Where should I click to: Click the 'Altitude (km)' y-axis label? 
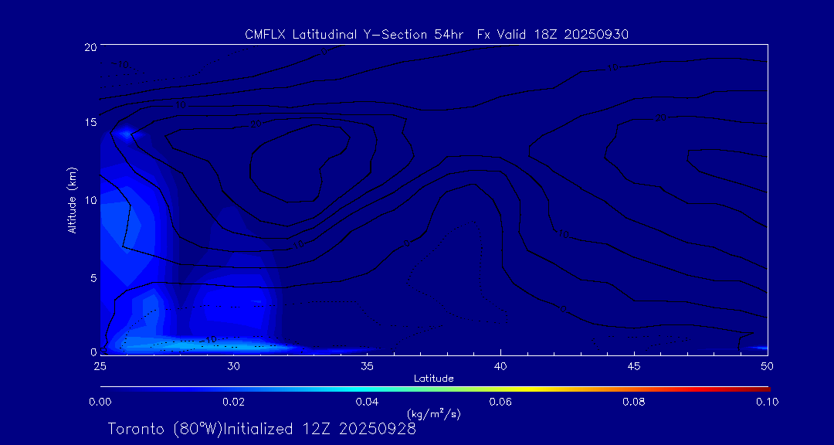73,200
